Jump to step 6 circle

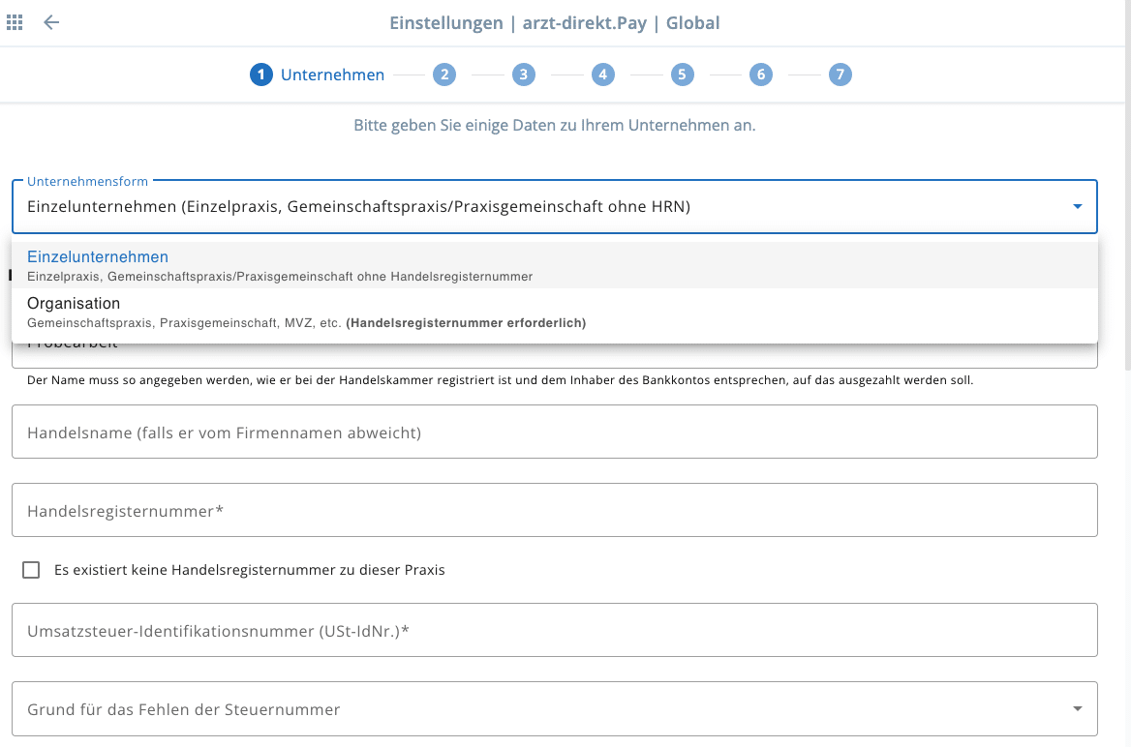[x=760, y=75]
